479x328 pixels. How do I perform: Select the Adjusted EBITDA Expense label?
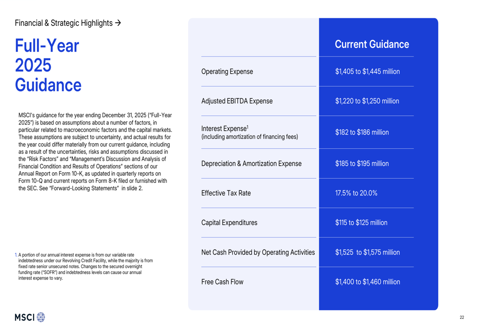click(x=237, y=101)
